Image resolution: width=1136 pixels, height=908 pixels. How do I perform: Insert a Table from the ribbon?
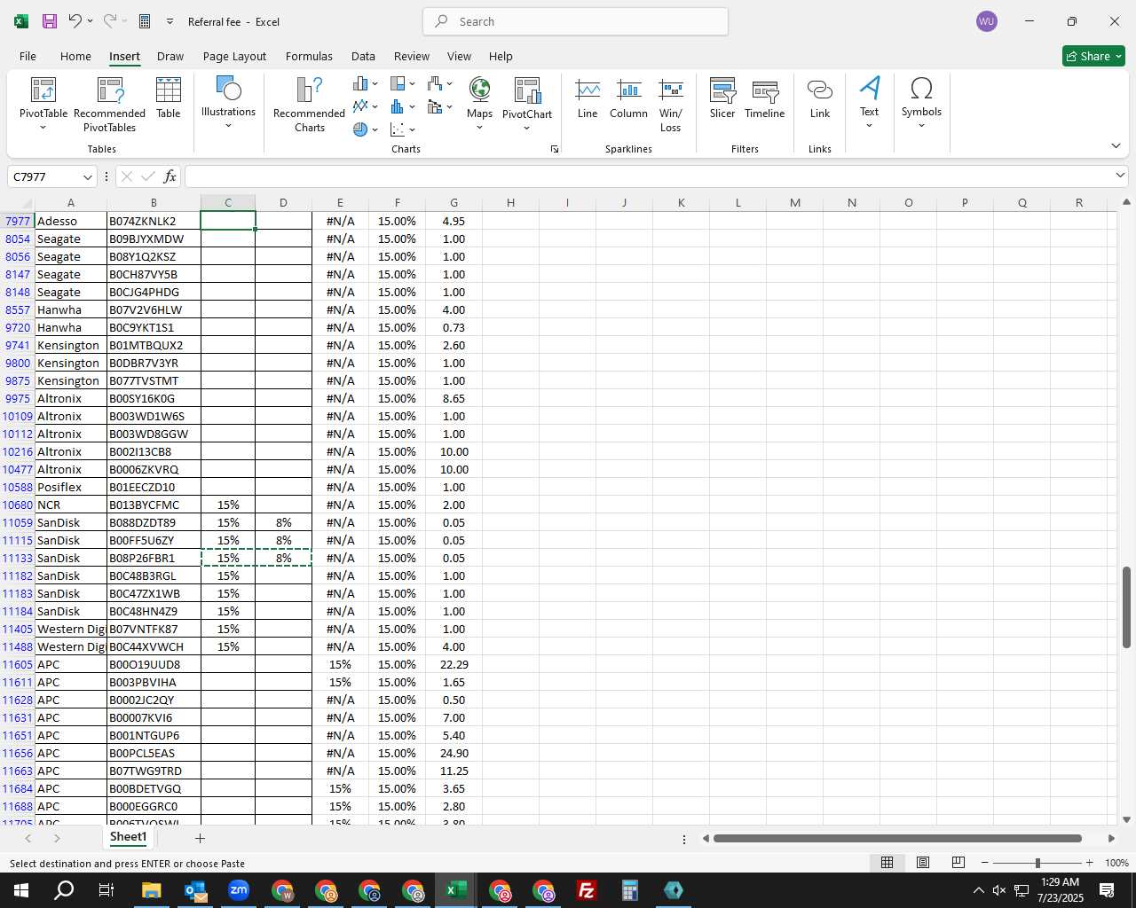point(169,98)
